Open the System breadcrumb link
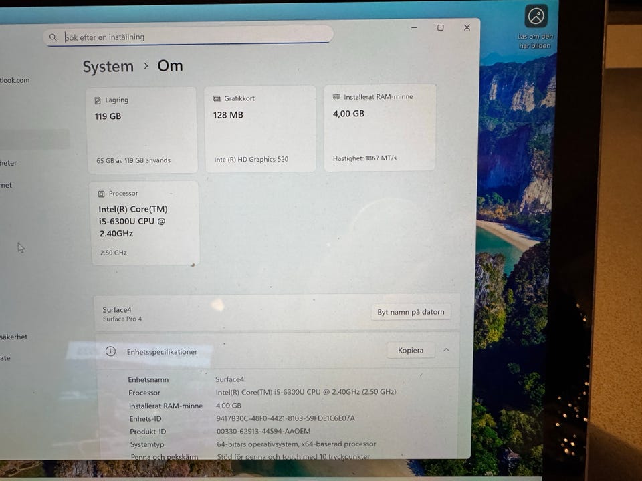The width and height of the screenshot is (642, 481). point(108,67)
